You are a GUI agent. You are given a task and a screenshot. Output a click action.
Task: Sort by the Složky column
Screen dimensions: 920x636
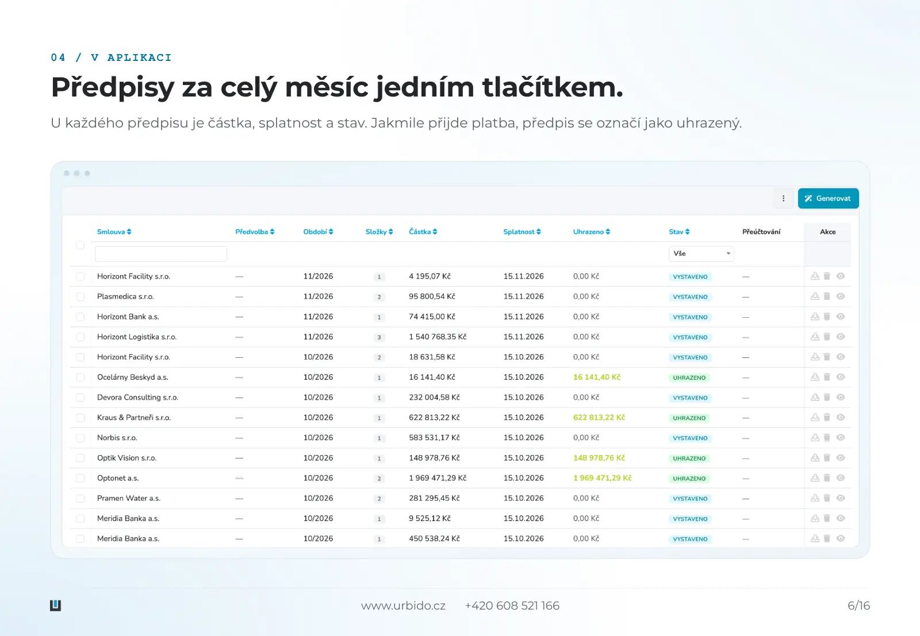(x=379, y=232)
